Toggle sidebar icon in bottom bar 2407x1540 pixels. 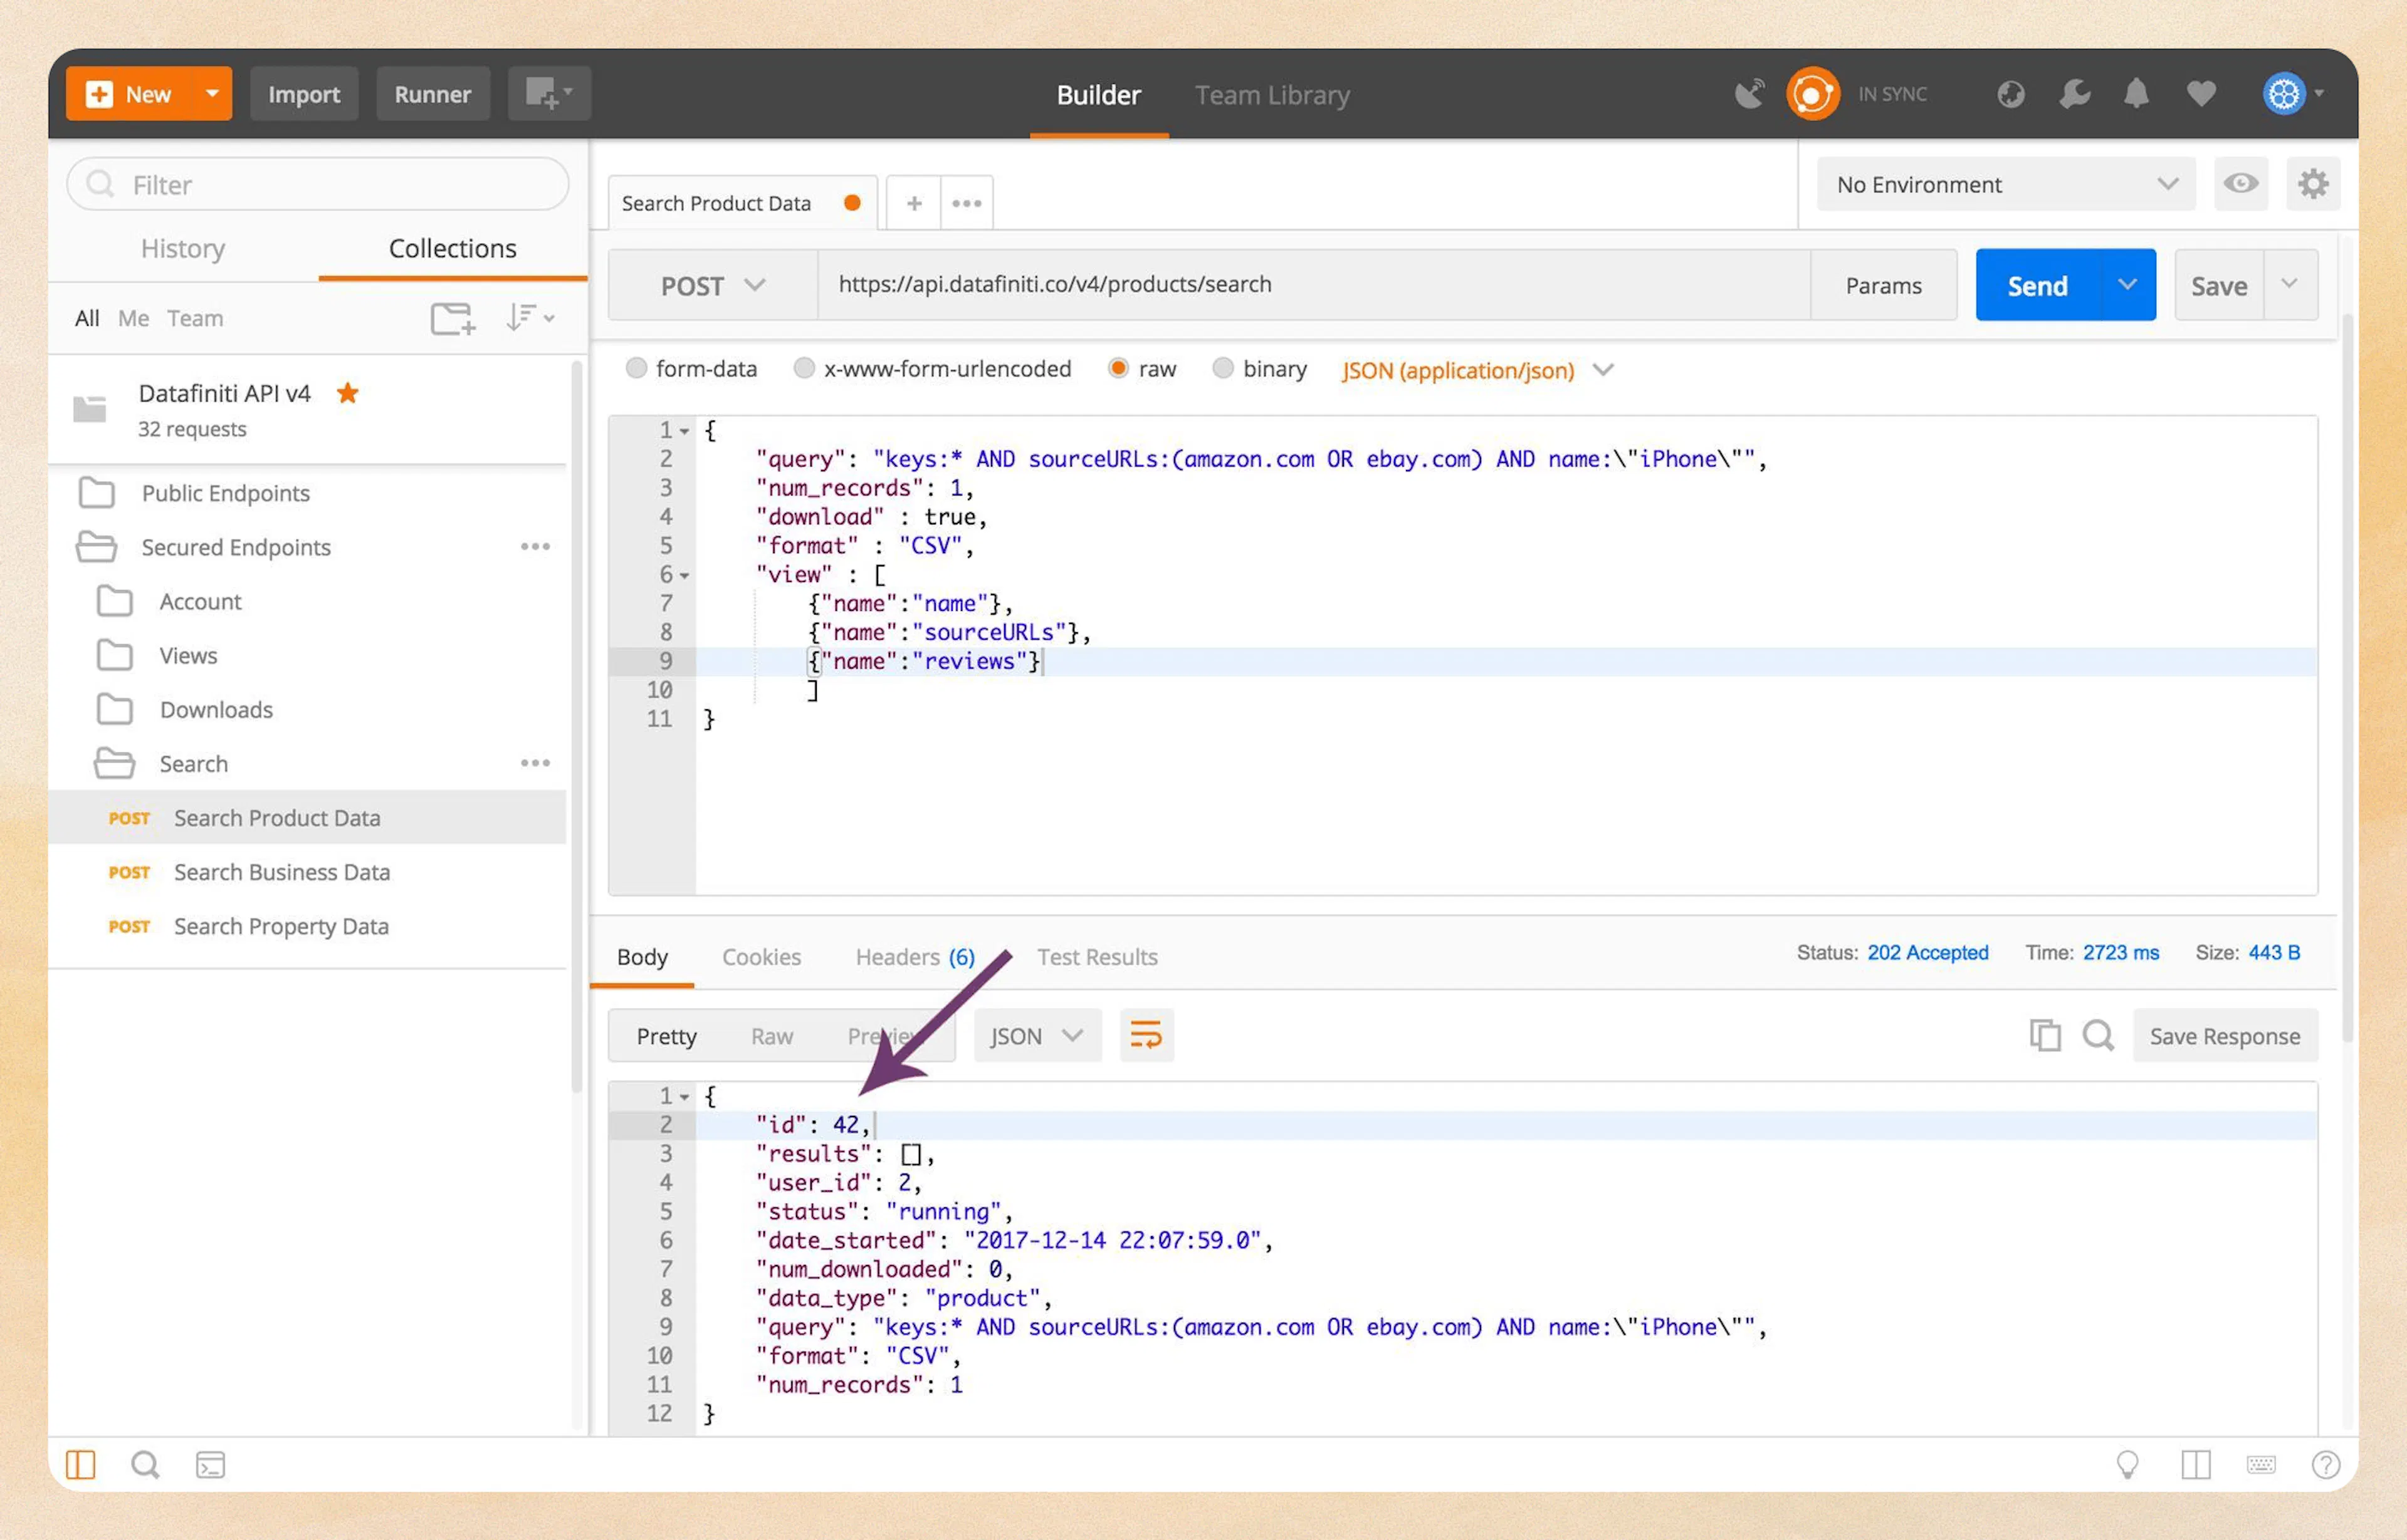(x=81, y=1465)
